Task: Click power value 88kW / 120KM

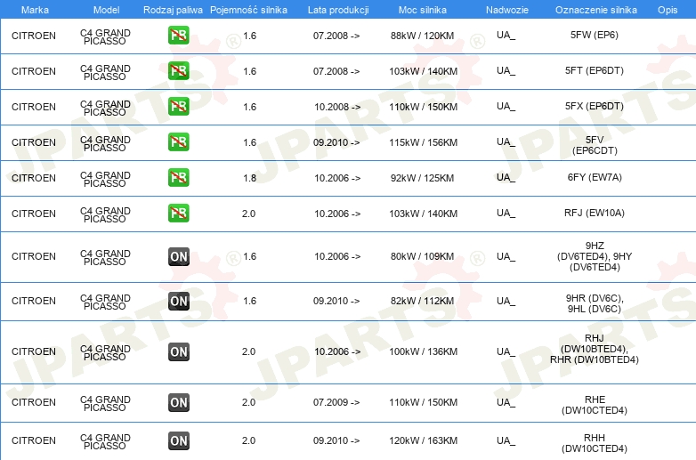Action: coord(422,36)
